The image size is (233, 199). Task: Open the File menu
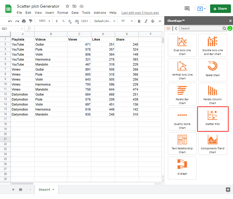(x=19, y=13)
